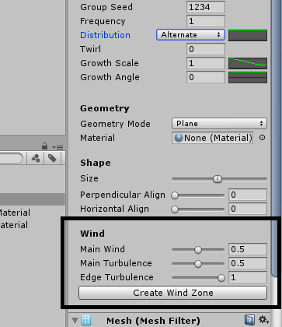Viewport: 282px width, 327px height.
Task: Click the Distribution property label
Action: (105, 35)
